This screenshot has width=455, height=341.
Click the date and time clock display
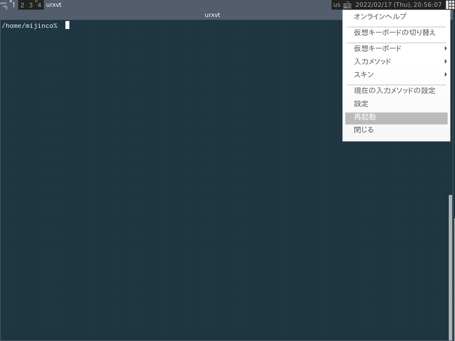point(398,5)
